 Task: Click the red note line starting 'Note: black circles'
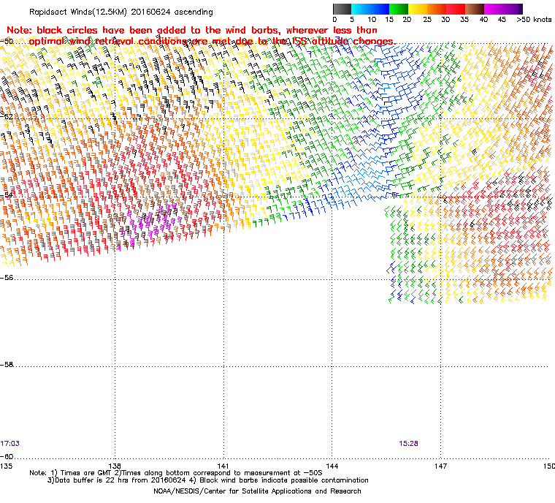tap(192, 30)
